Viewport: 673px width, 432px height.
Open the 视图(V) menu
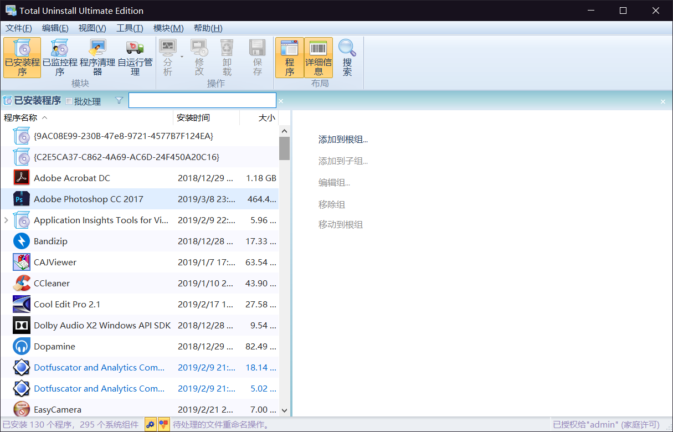(93, 28)
